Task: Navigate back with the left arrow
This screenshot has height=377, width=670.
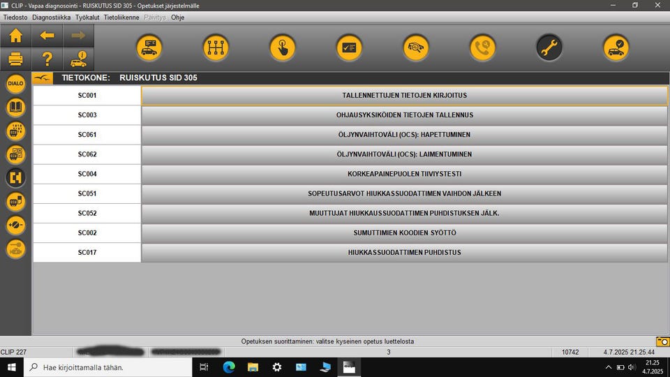Action: [47, 36]
